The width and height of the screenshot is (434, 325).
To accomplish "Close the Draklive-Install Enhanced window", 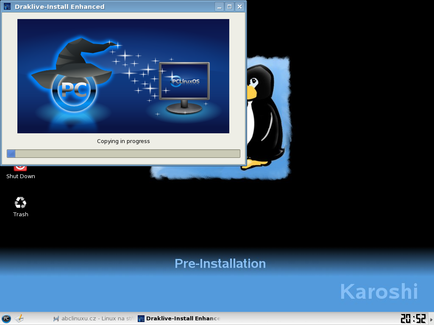I will pos(239,7).
